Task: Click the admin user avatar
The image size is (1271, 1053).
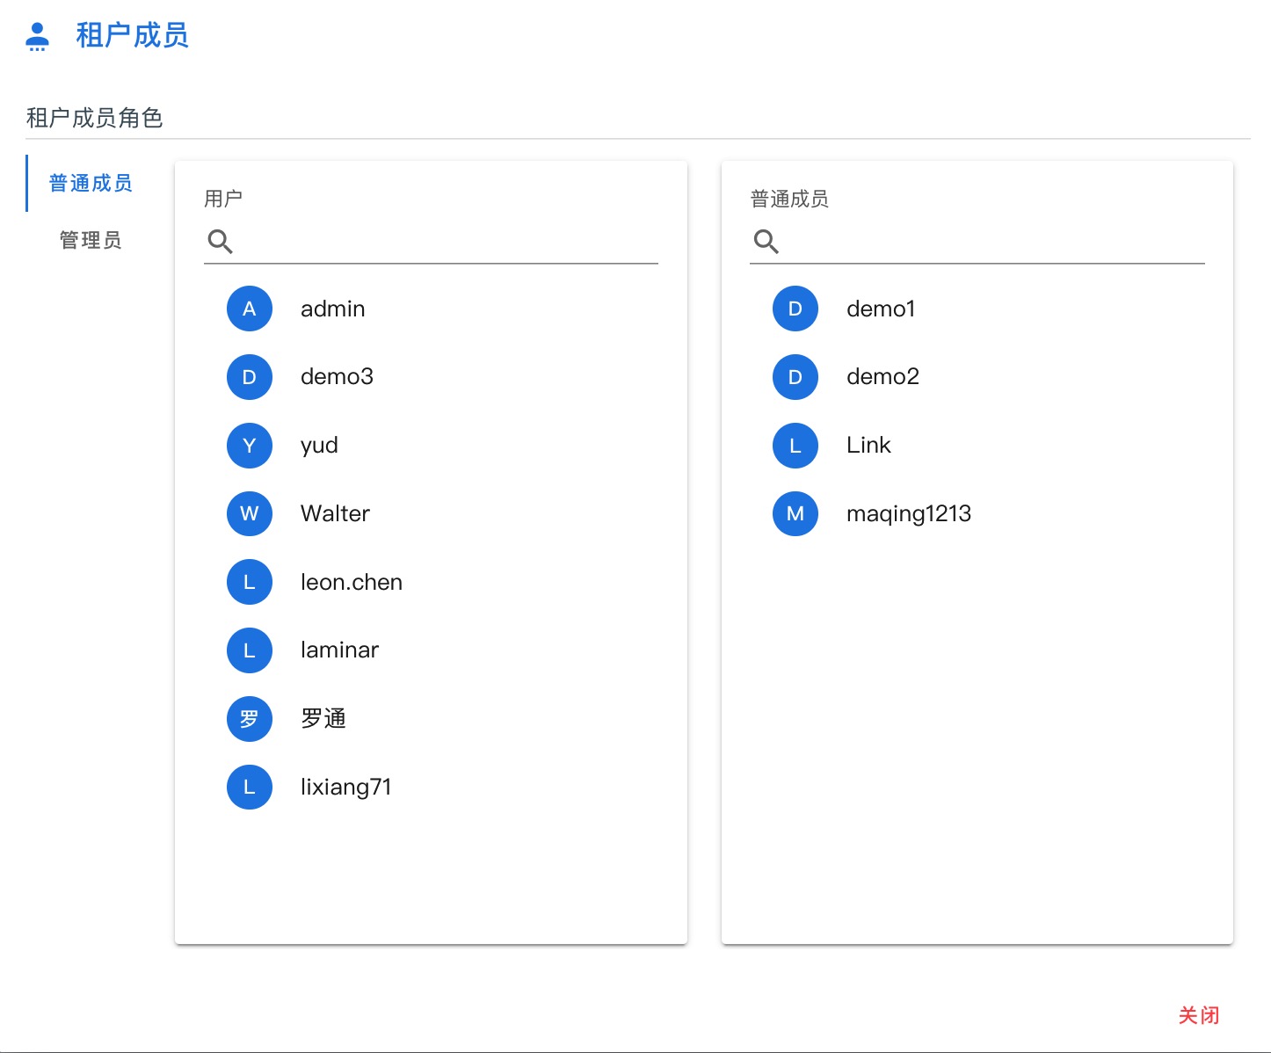Action: point(250,309)
